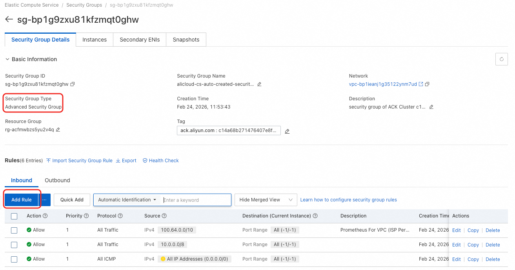Delete the All ICMP rule
This screenshot has height=270, width=515.
[x=493, y=259]
